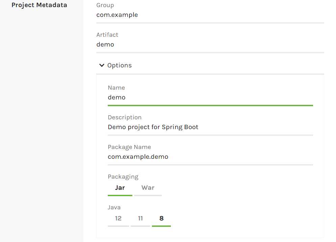Viewport: 336px width, 242px height.
Task: Focus the Artifact field containing demo
Action: click(210, 44)
